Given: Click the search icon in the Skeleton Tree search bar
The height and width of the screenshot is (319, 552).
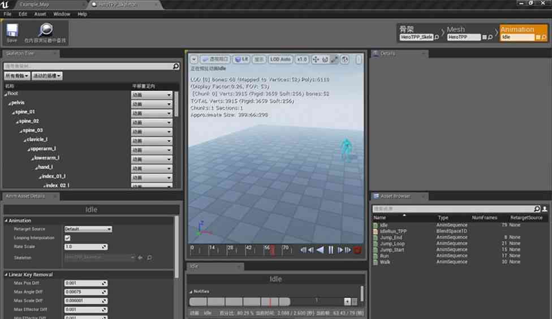Looking at the screenshot, I should 176,66.
